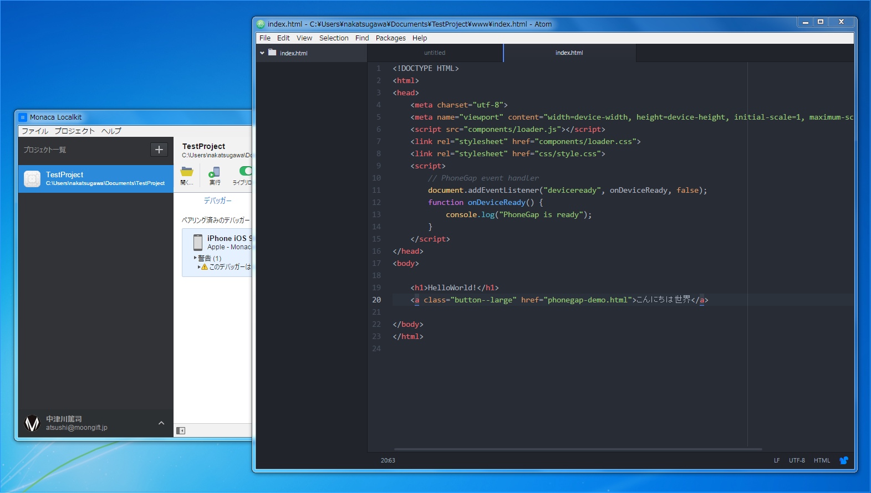Collapse the side panel with bottom arrow icon
The image size is (871, 493).
click(181, 430)
